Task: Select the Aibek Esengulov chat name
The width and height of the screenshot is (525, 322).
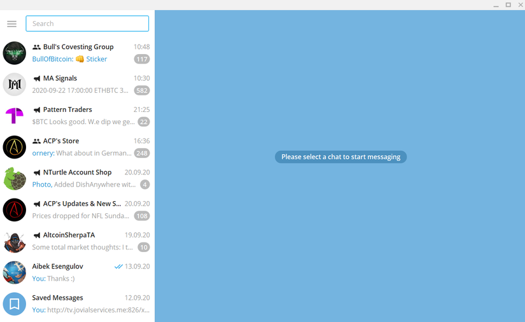Action: coord(57,267)
